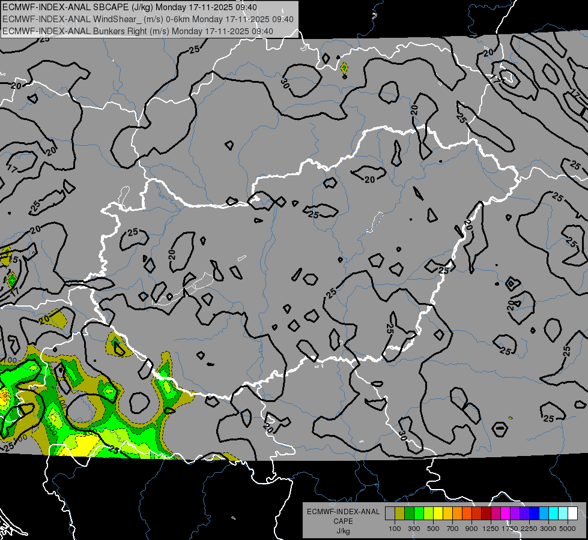The height and width of the screenshot is (540, 588).
Task: Click the dark maroon legend swatch
Action: point(486,513)
